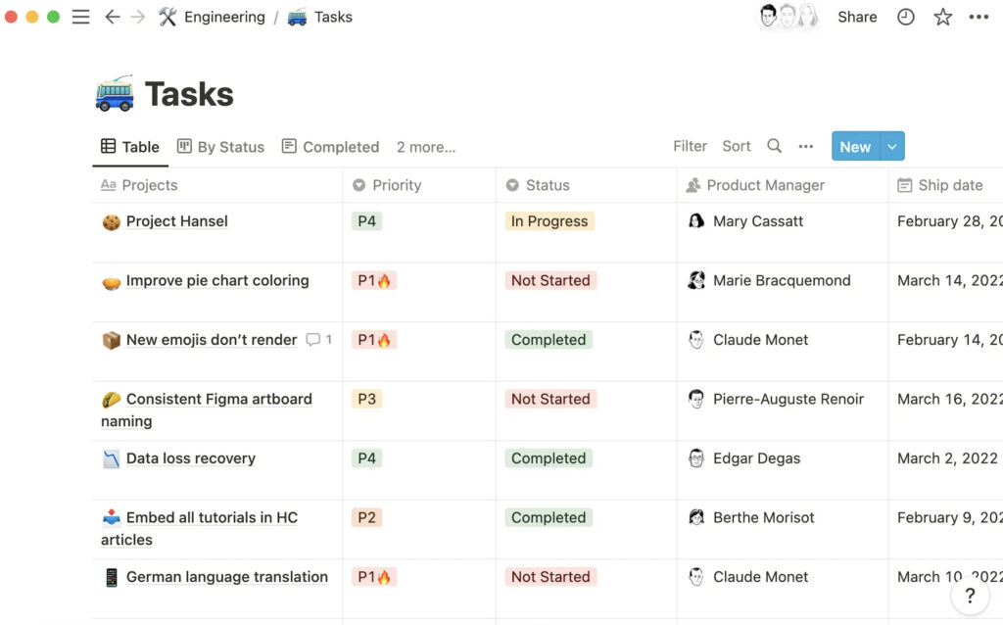This screenshot has width=1003, height=625.
Task: Open the help question mark button
Action: click(x=970, y=596)
